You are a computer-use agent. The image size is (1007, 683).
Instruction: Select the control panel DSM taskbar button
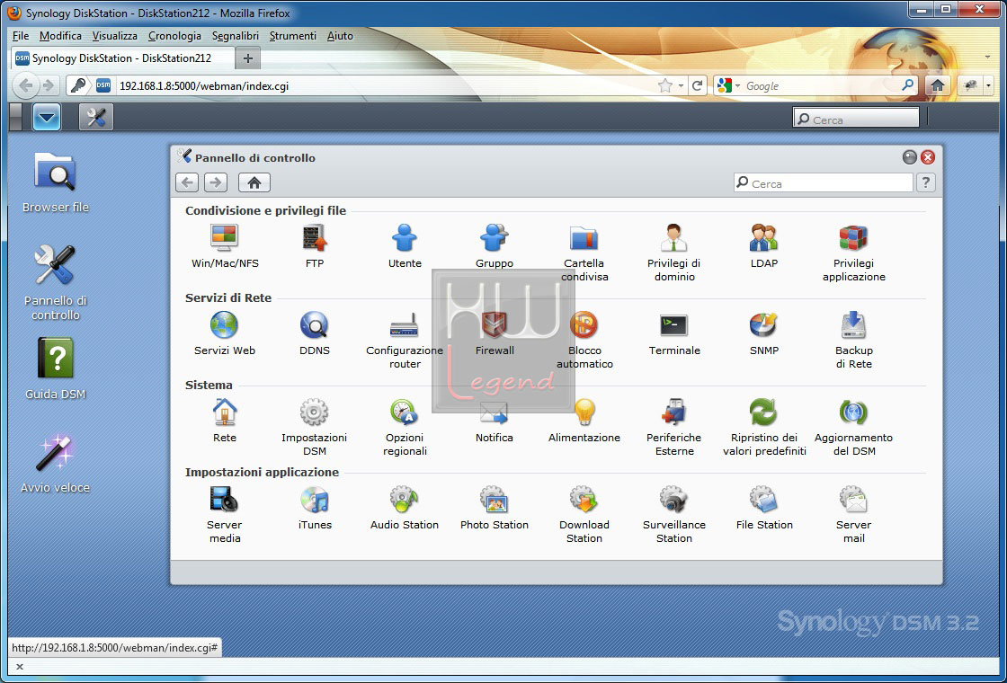[x=95, y=117]
